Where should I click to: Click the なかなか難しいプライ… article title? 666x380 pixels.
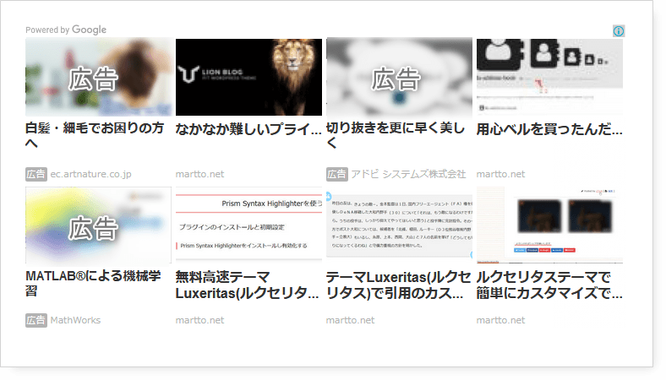tap(248, 129)
